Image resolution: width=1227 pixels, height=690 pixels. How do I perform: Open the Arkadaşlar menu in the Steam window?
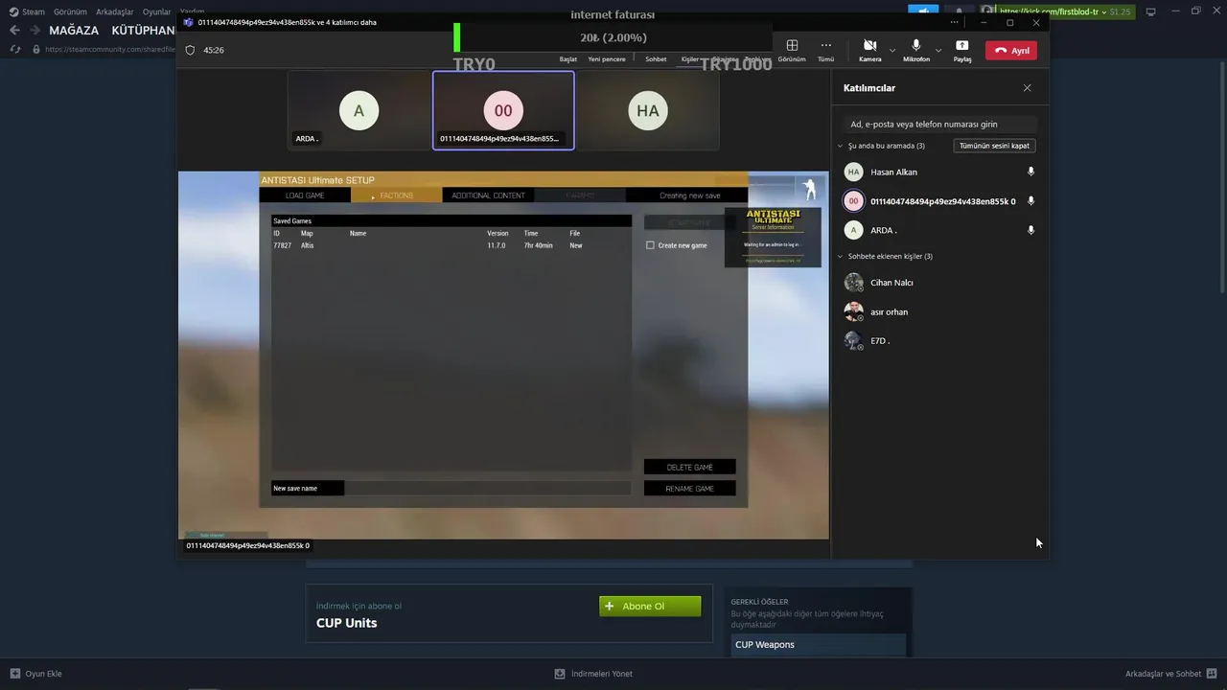pyautogui.click(x=115, y=11)
